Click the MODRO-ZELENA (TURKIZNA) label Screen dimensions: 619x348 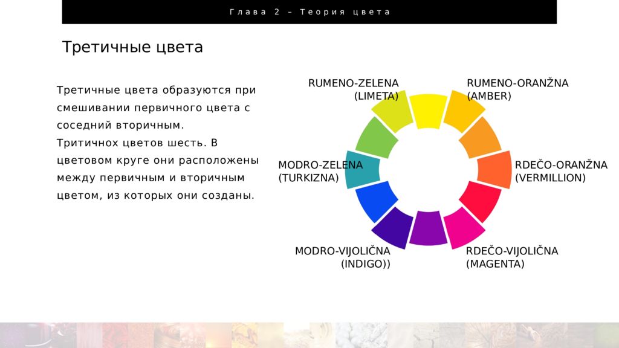click(x=320, y=171)
